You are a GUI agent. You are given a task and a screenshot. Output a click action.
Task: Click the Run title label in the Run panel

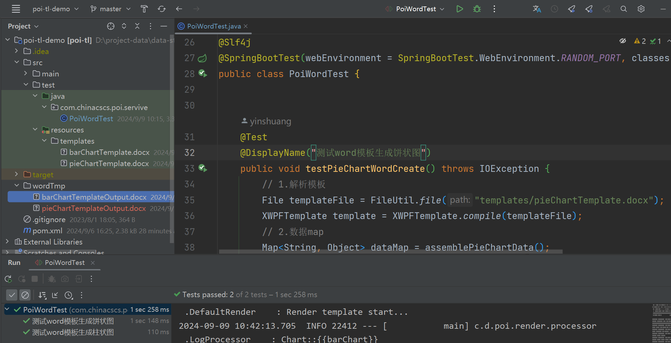(x=14, y=263)
